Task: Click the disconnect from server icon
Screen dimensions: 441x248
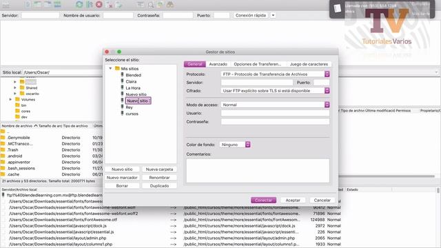Action: pyautogui.click(x=109, y=4)
